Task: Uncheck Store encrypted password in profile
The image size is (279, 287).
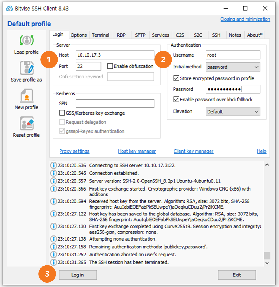Action: (x=176, y=78)
